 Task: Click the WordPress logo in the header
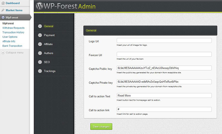coord(40,6)
